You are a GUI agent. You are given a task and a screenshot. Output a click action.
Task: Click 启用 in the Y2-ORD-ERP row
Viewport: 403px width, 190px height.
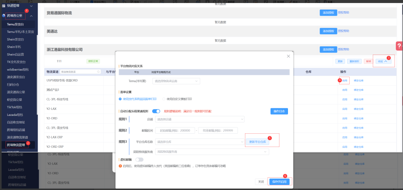pyautogui.click(x=345, y=147)
